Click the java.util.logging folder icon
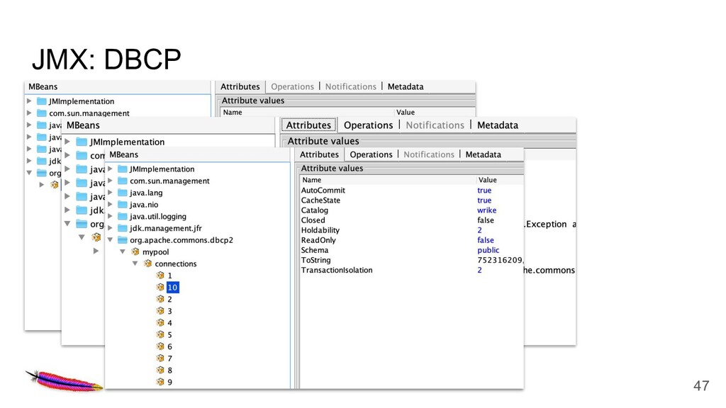726x408 pixels. [x=123, y=216]
